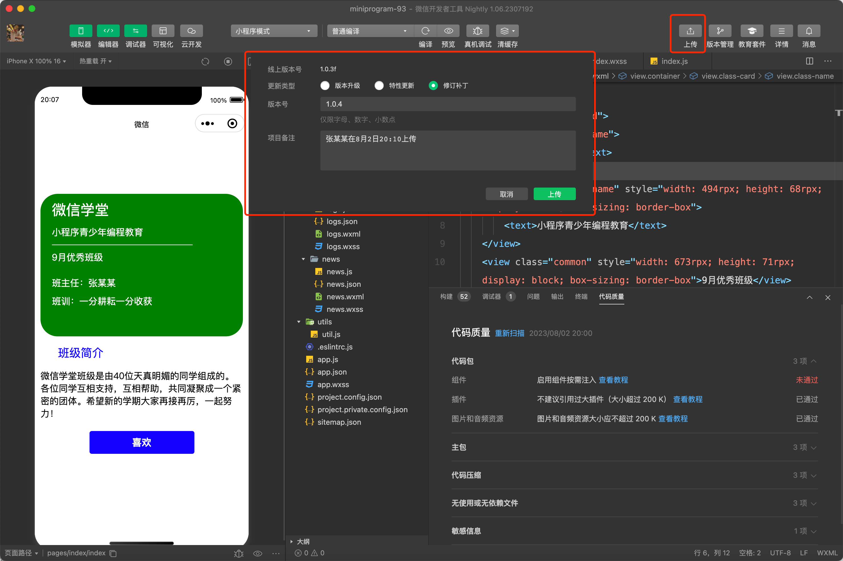
Task: Open editor more actions ellipsis
Action: coord(828,61)
